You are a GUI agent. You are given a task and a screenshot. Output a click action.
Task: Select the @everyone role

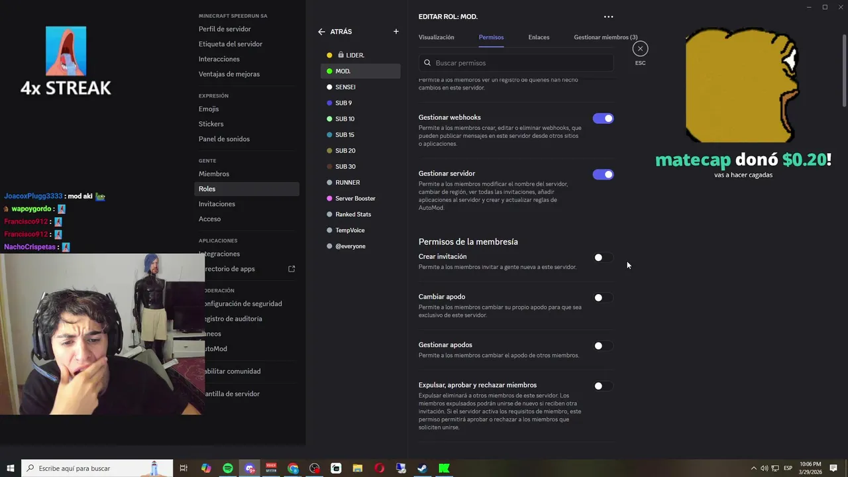[x=360, y=246]
